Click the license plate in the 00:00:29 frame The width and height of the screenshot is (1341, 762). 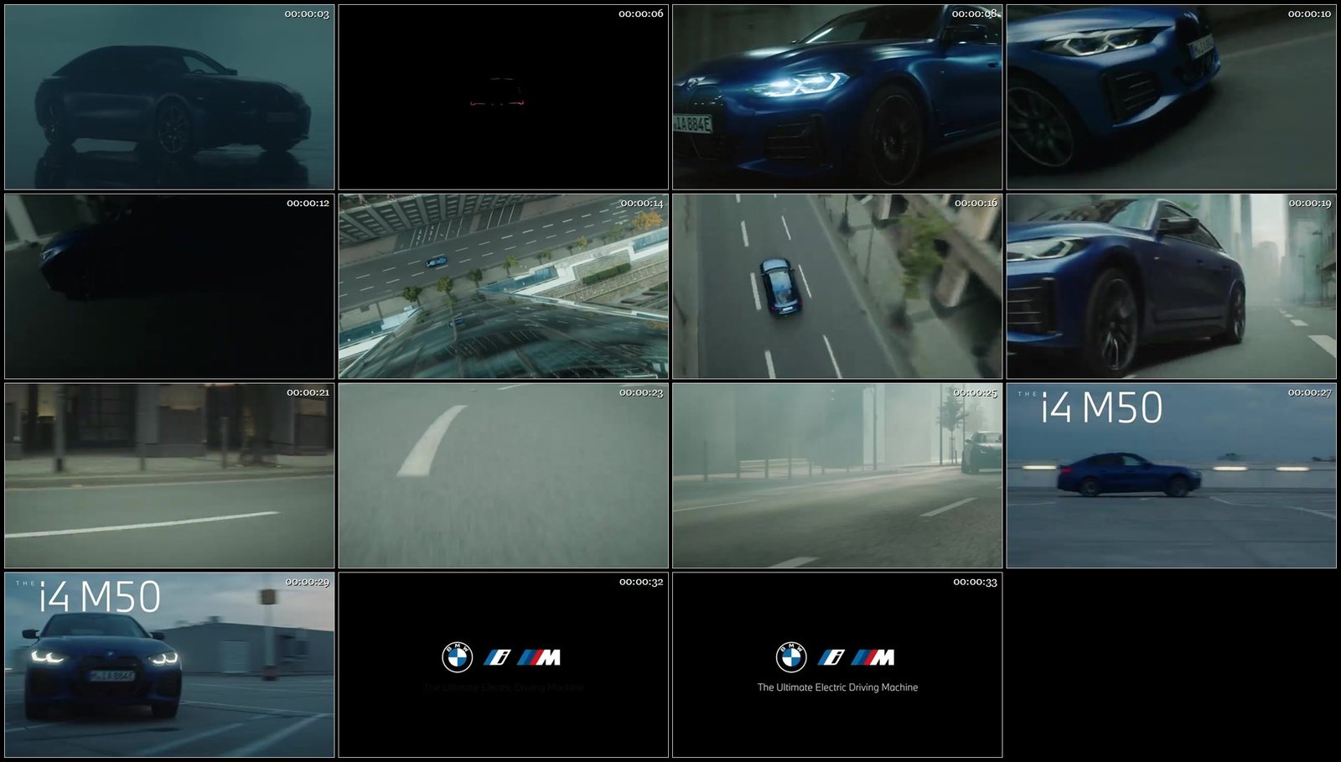pyautogui.click(x=111, y=676)
